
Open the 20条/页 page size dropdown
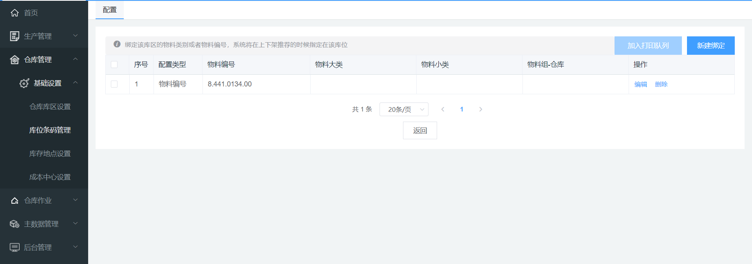point(404,110)
